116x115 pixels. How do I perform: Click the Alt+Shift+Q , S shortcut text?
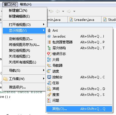point(92,95)
